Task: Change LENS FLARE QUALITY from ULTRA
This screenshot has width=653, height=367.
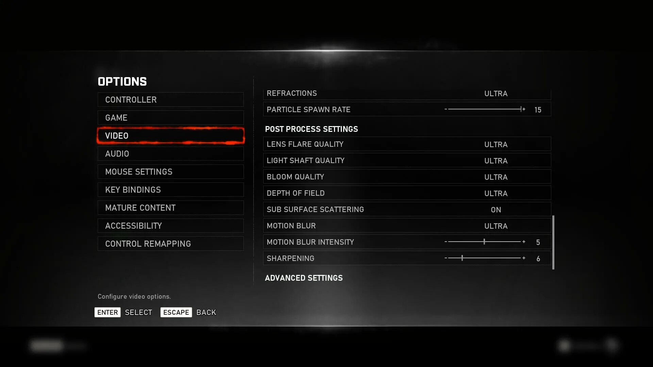Action: point(496,144)
